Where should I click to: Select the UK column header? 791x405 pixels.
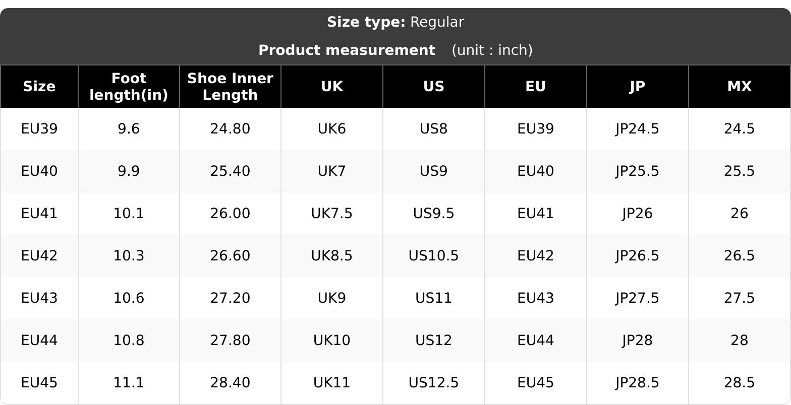[332, 87]
